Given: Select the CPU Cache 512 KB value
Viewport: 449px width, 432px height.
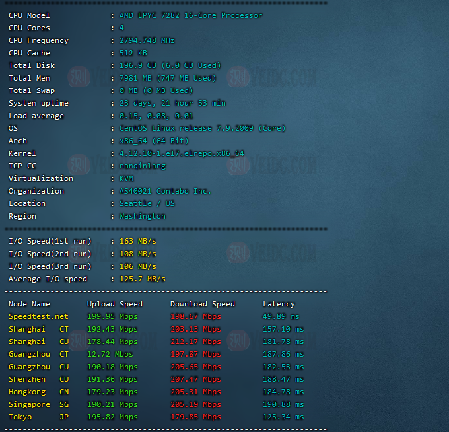Looking at the screenshot, I should (133, 53).
